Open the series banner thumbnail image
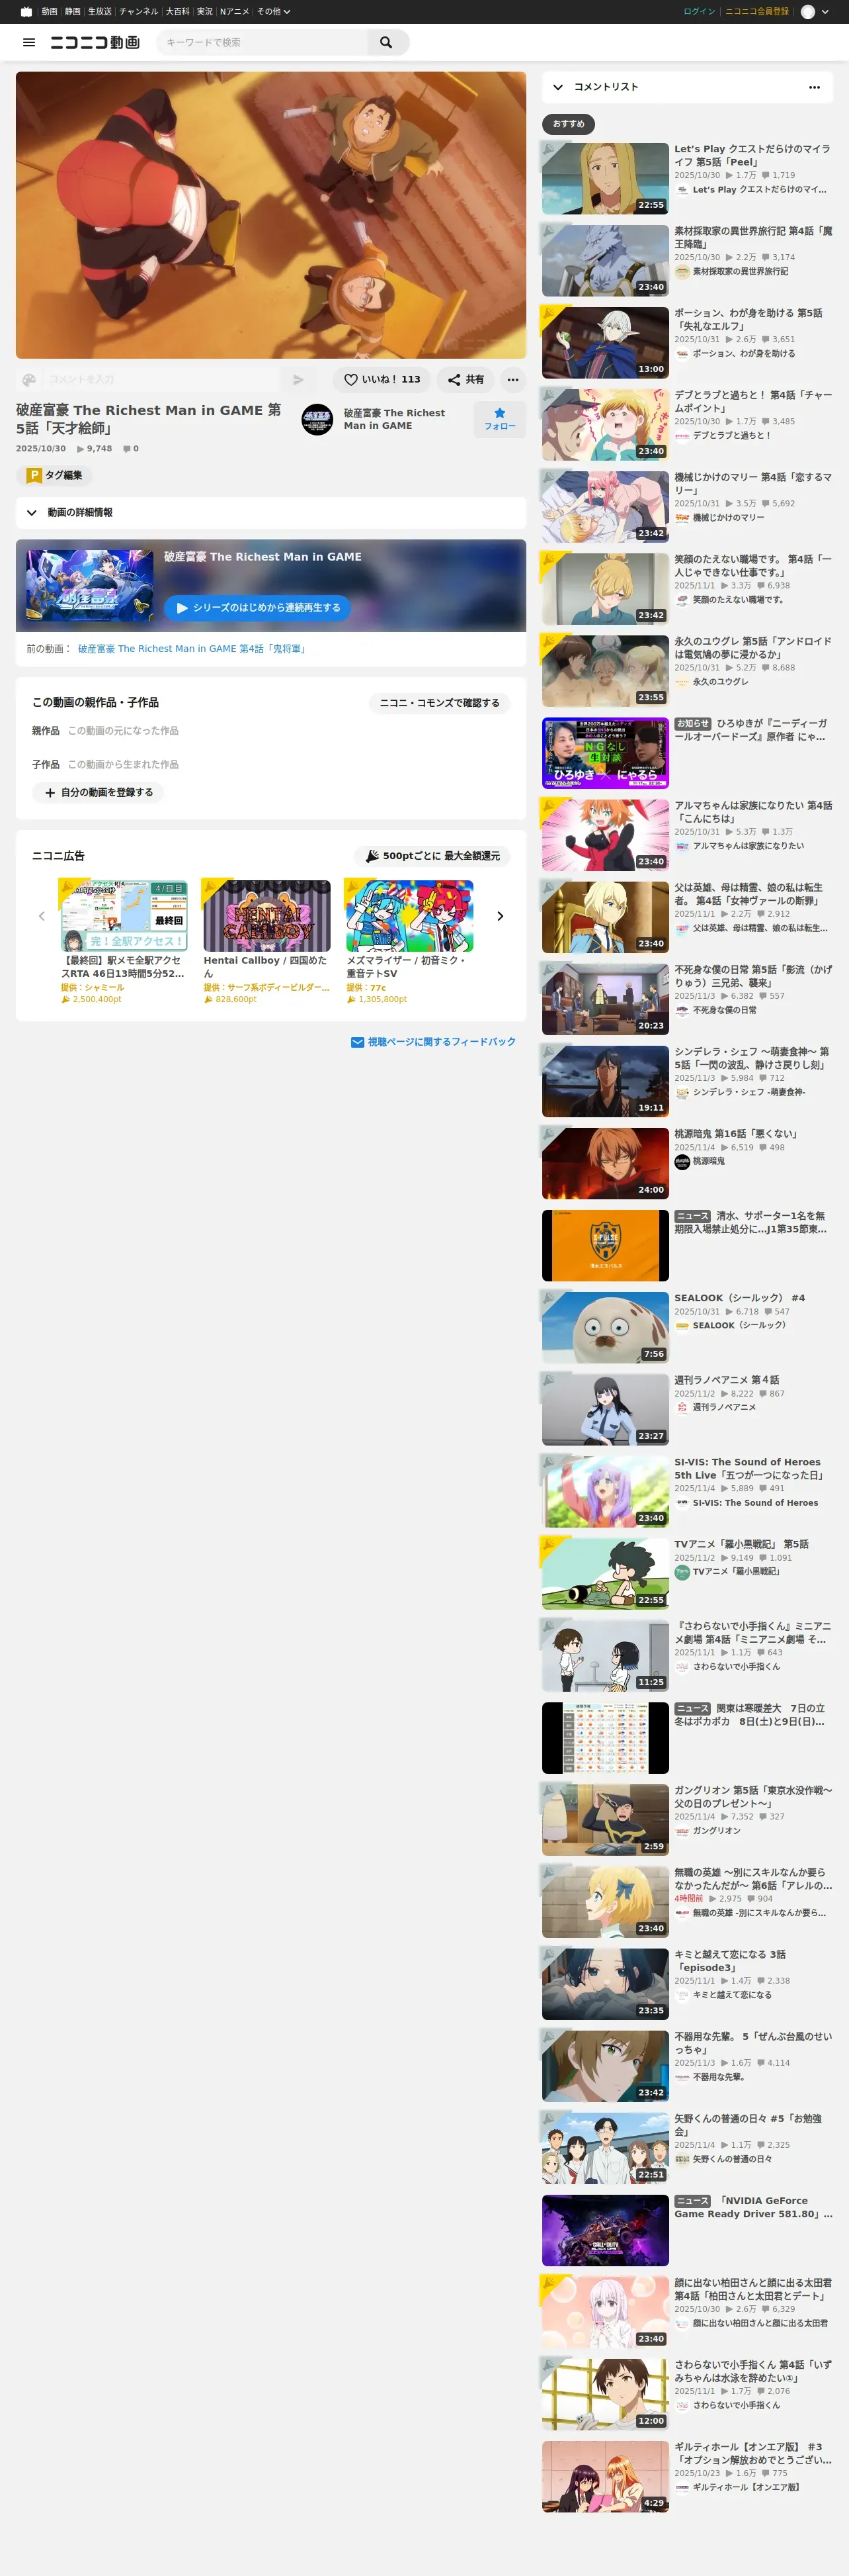Viewport: 849px width, 2576px height. (90, 585)
